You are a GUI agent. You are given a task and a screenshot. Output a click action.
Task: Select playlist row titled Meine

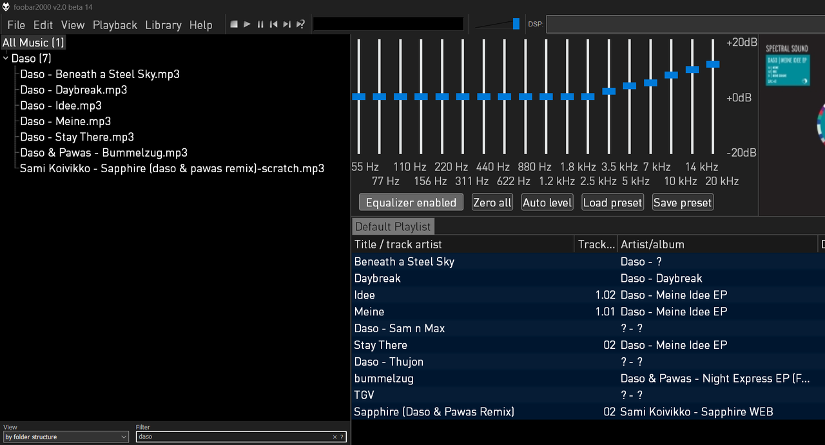pos(588,311)
